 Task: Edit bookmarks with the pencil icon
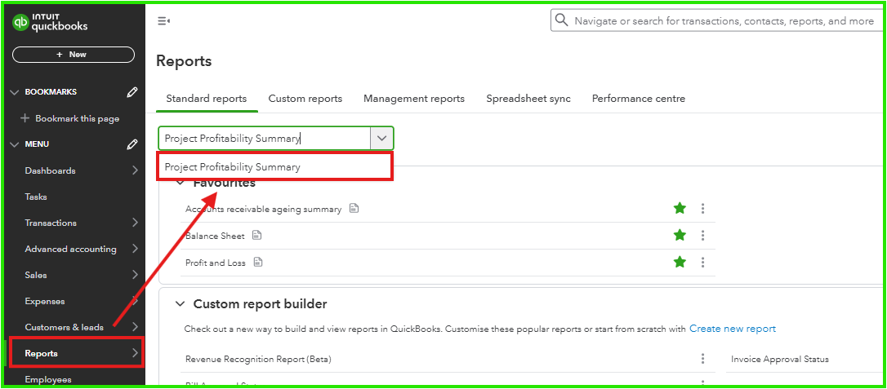[132, 92]
